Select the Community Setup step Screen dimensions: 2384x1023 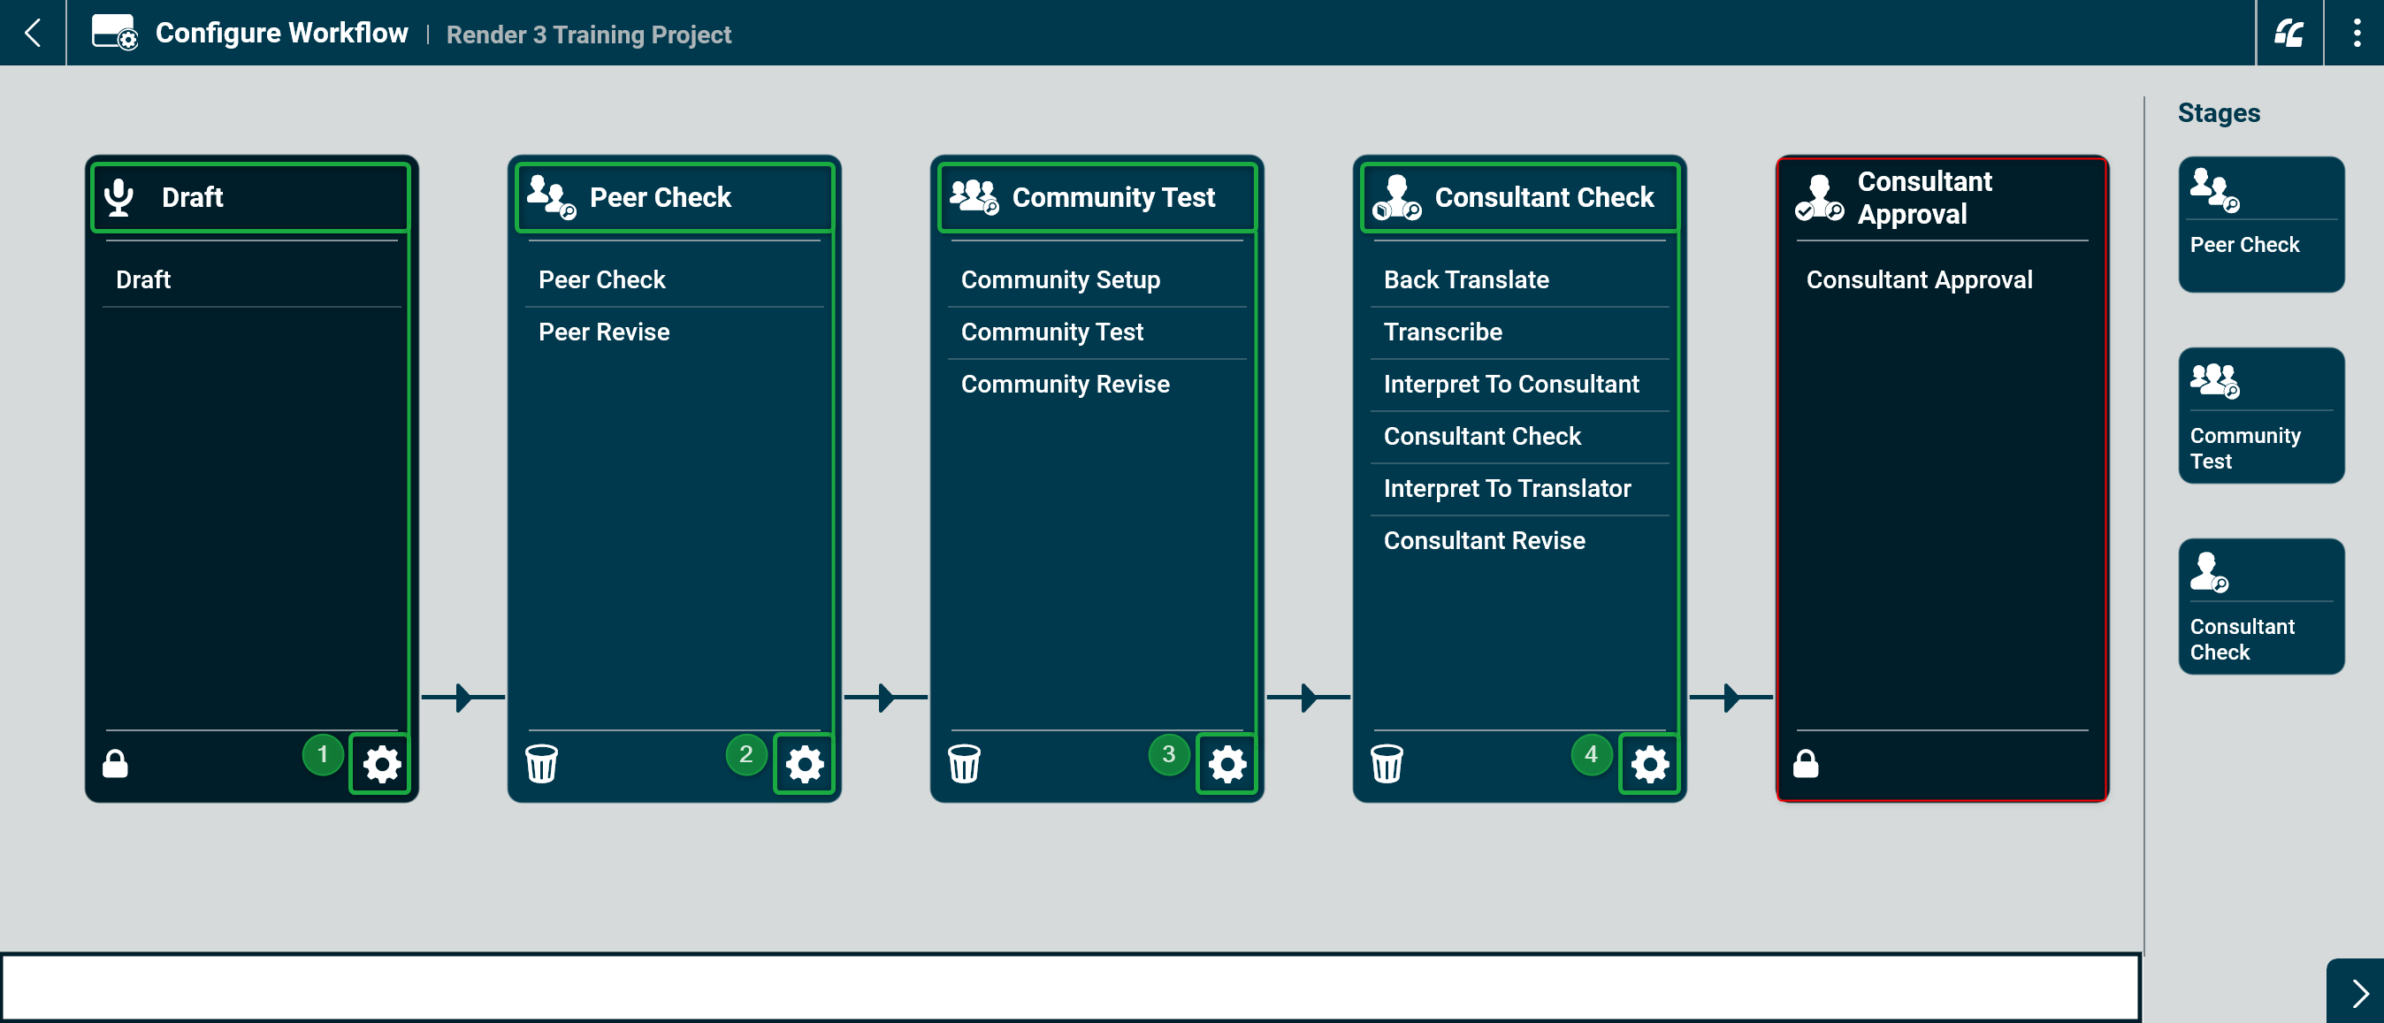(1060, 280)
